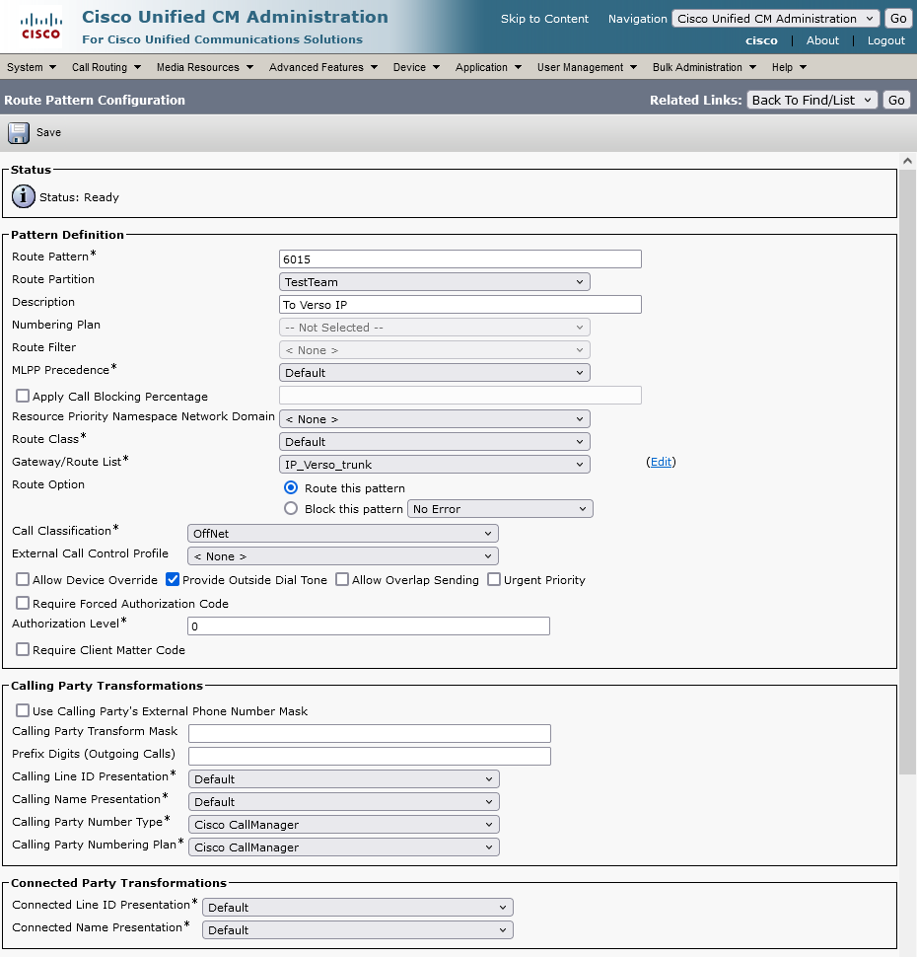Uncheck Provide Outside Dial Tone
Screen dimensions: 917x957
173,580
